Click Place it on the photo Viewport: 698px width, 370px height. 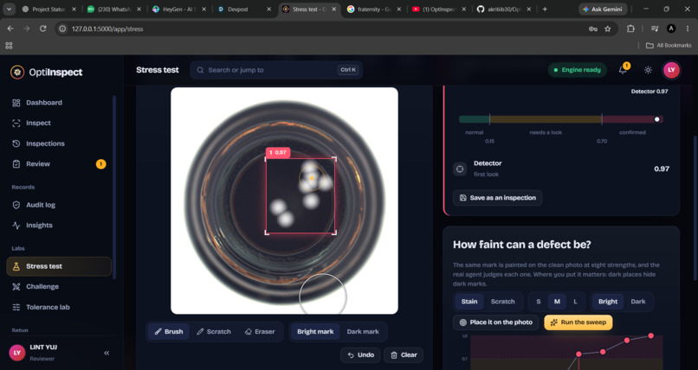click(x=495, y=322)
